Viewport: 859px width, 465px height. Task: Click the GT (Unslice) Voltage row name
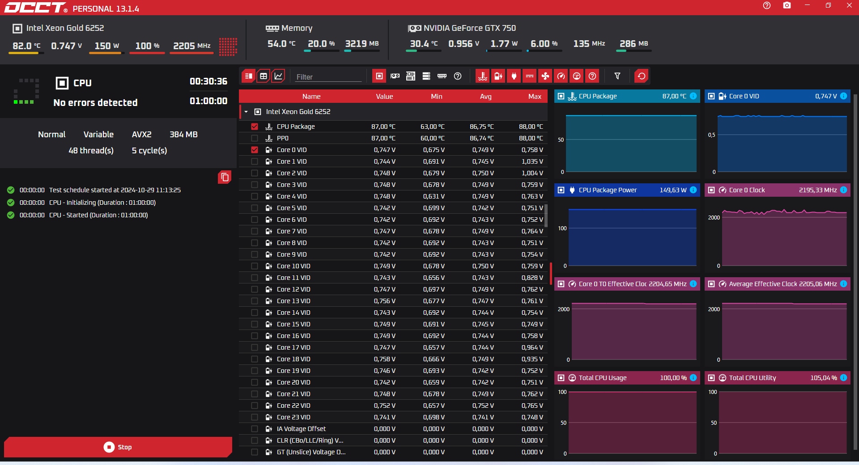click(311, 452)
